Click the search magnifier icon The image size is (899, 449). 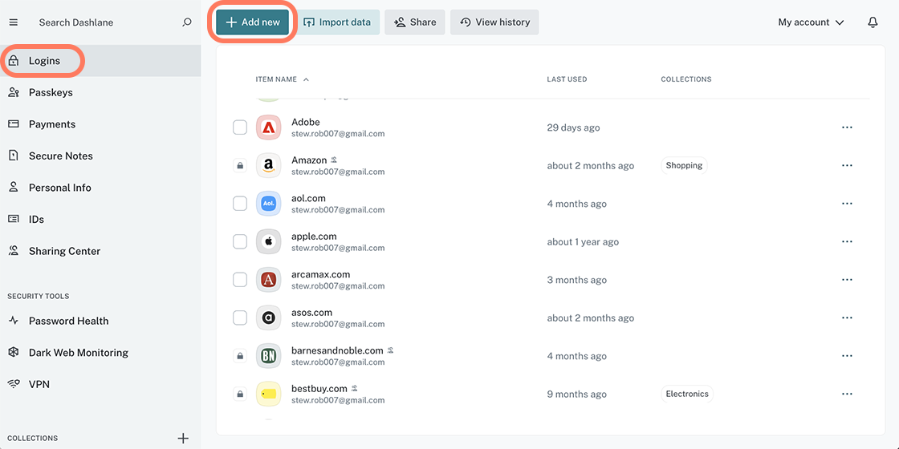(187, 22)
